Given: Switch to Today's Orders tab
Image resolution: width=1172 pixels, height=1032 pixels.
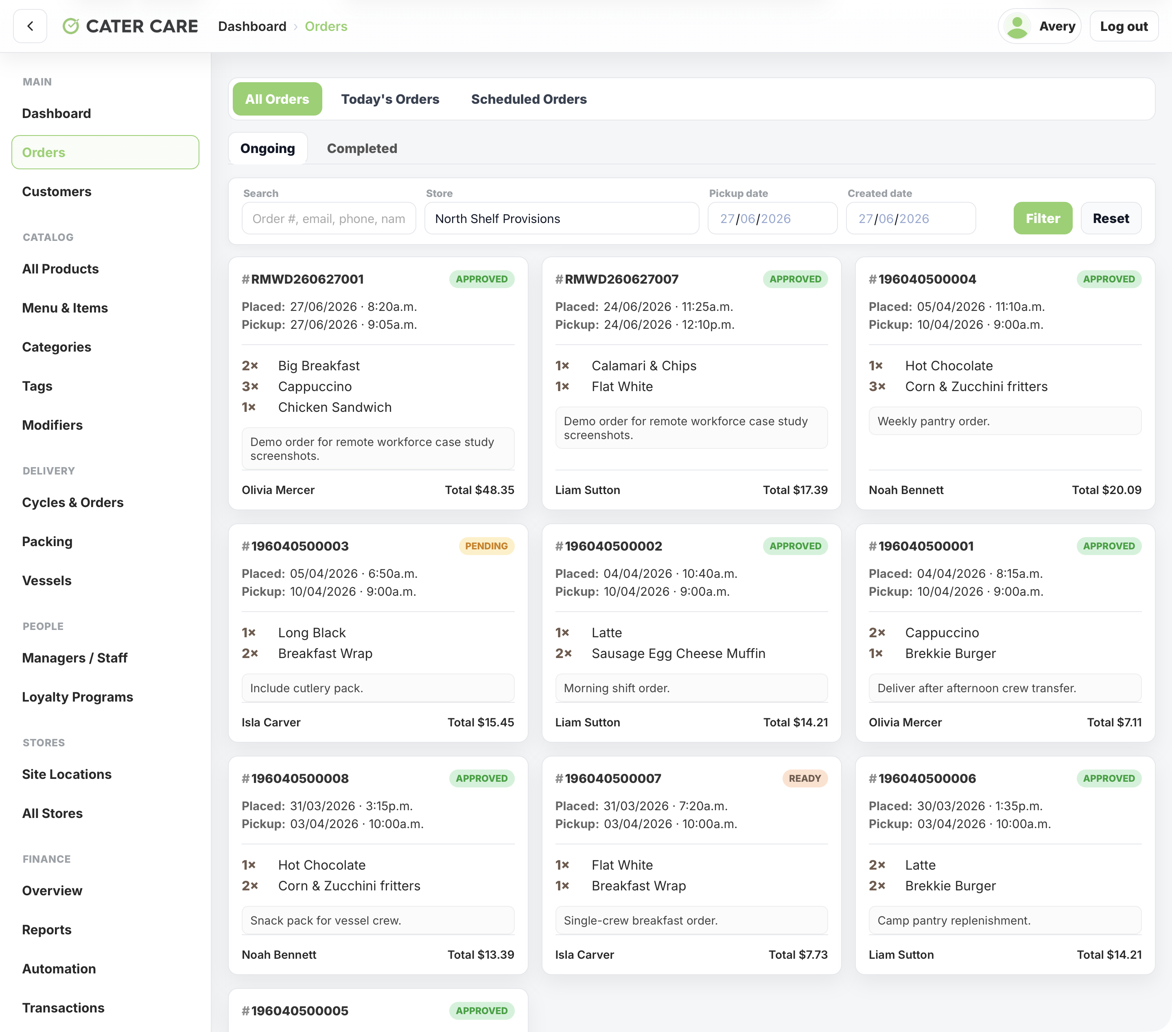Looking at the screenshot, I should (391, 99).
